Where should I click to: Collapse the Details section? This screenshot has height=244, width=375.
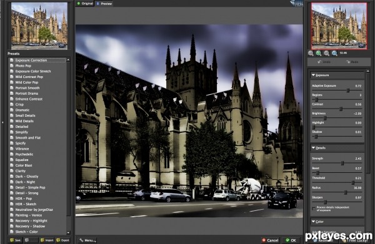coord(313,148)
